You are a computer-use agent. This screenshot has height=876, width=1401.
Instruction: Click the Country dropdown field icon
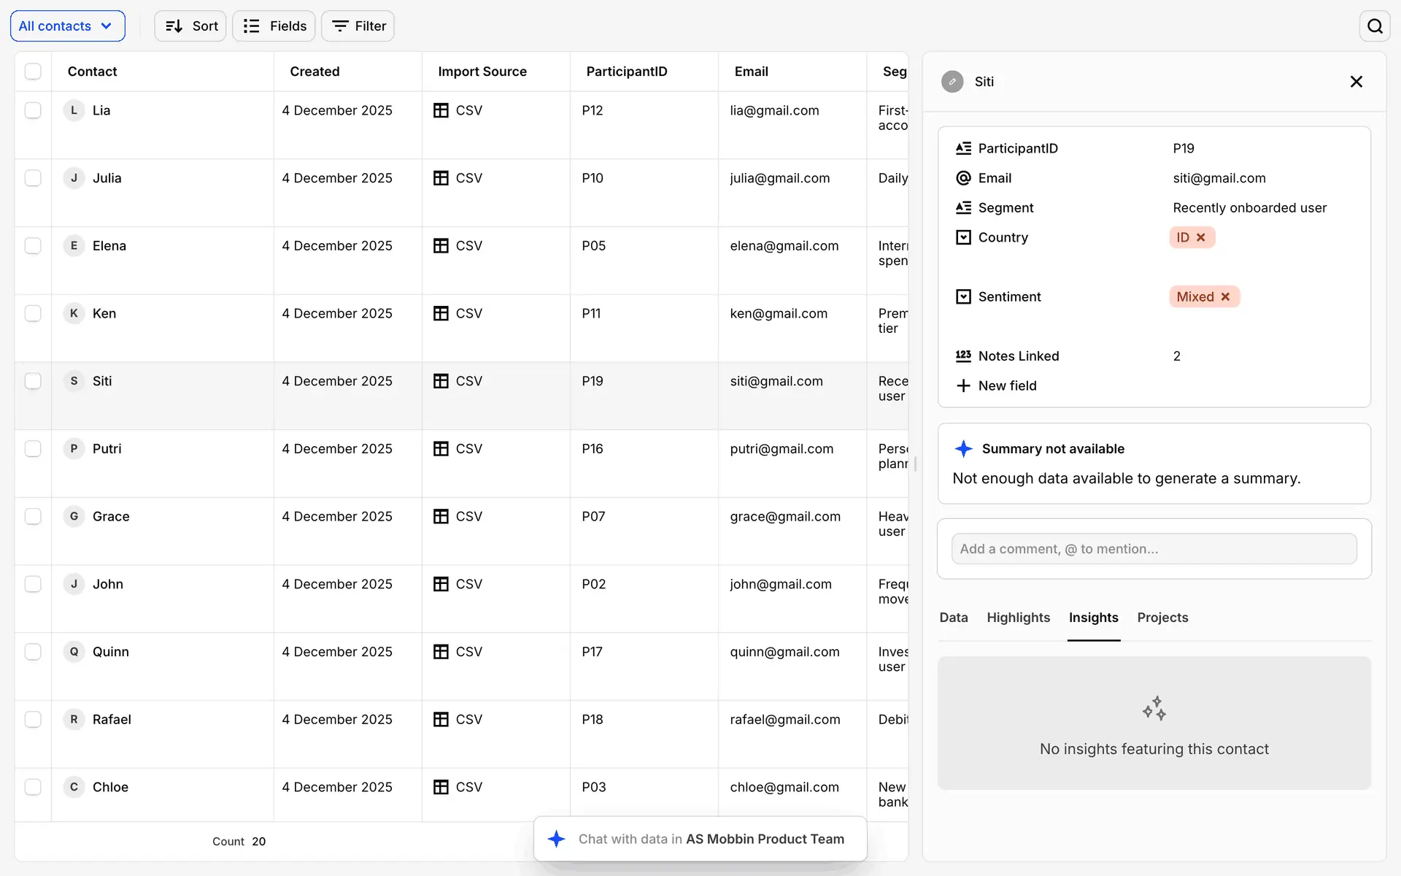pyautogui.click(x=963, y=237)
